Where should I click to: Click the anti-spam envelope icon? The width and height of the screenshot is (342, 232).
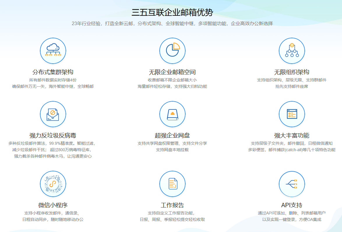coord(53,114)
